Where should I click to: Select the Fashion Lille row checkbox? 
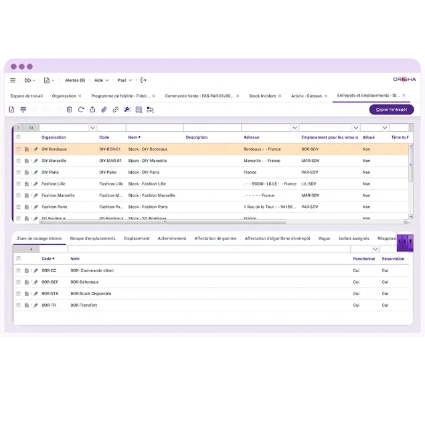[x=18, y=184]
